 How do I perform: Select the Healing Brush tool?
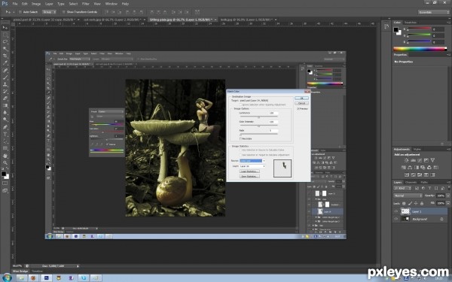pyautogui.click(x=5, y=71)
